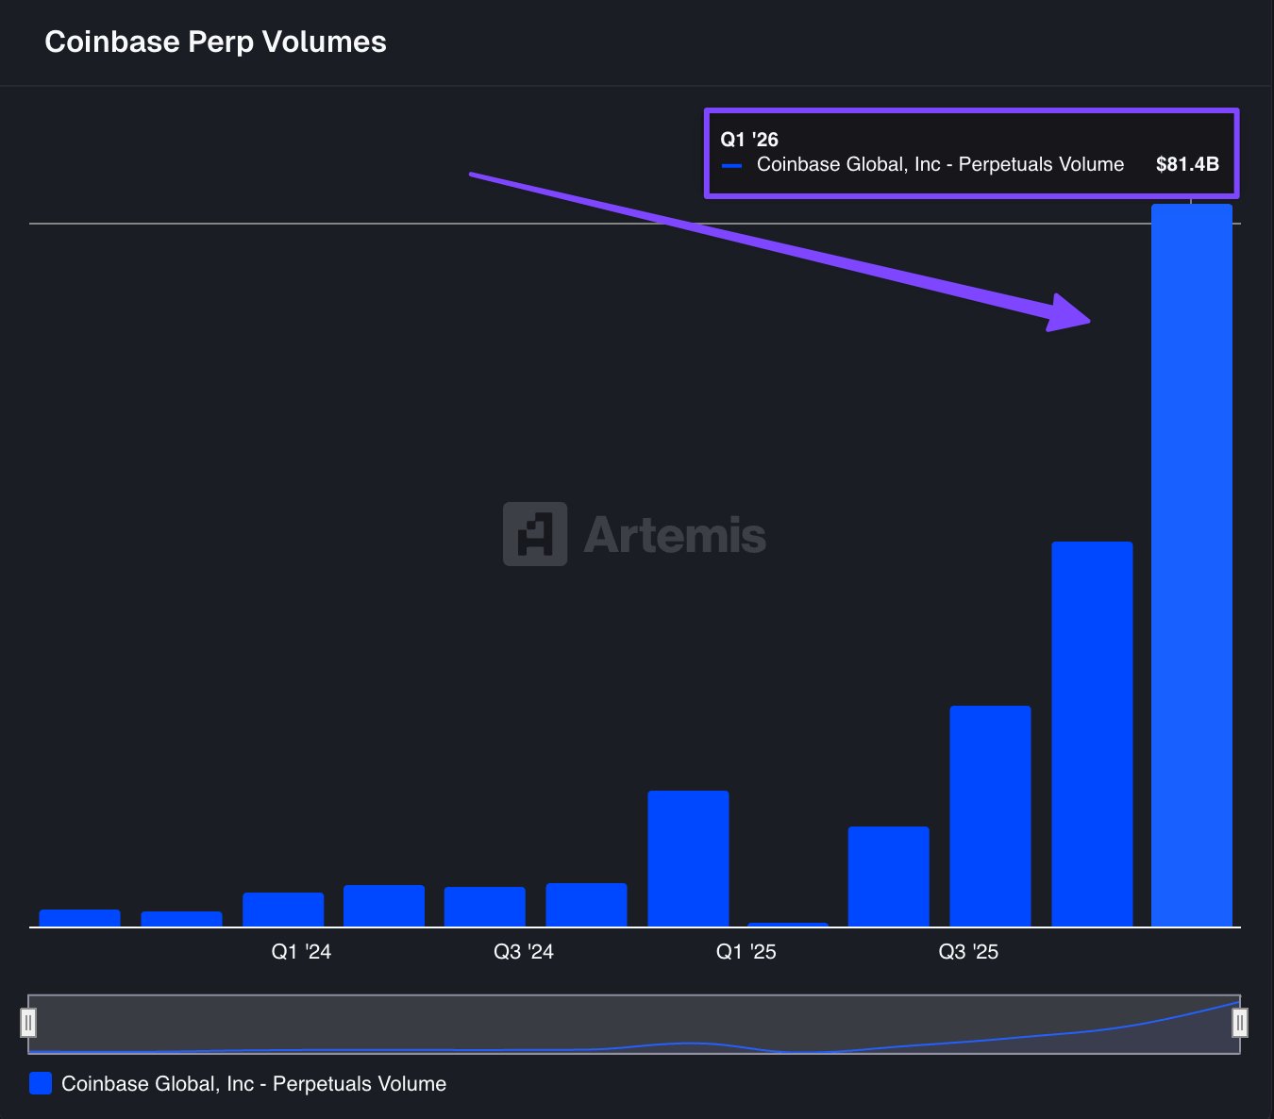Click the "Q1 '25" axis label
1274x1119 pixels.
tap(746, 951)
